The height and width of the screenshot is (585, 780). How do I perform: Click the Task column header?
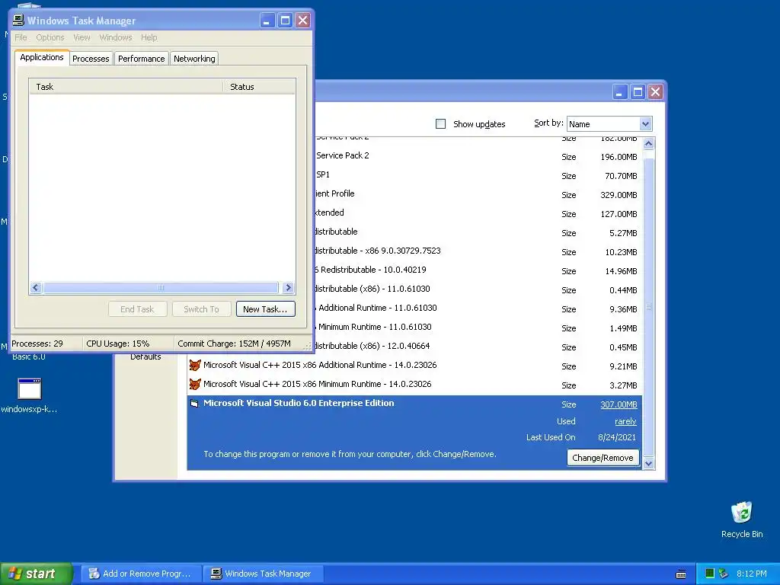click(x=126, y=87)
